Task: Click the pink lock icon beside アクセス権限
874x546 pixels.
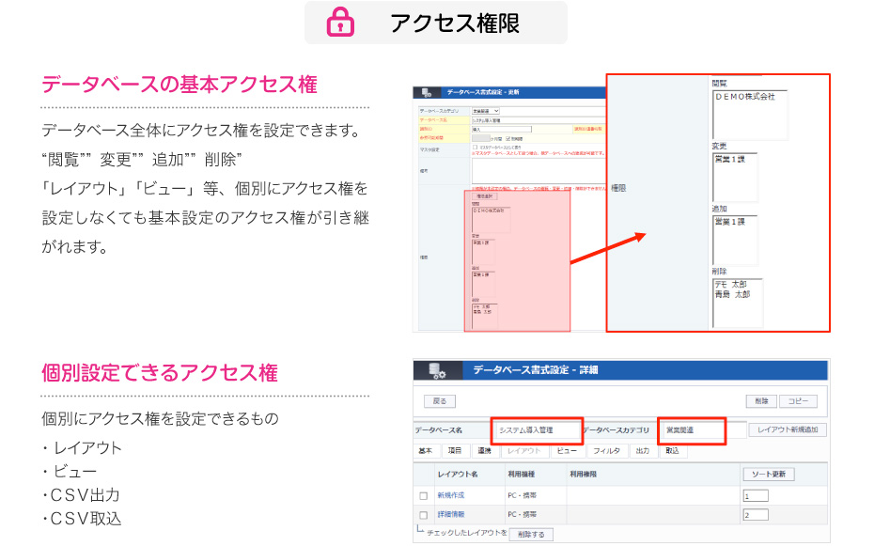Action: click(x=339, y=23)
